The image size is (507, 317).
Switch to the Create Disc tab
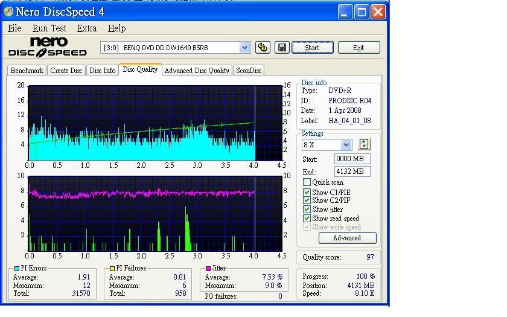pyautogui.click(x=66, y=70)
